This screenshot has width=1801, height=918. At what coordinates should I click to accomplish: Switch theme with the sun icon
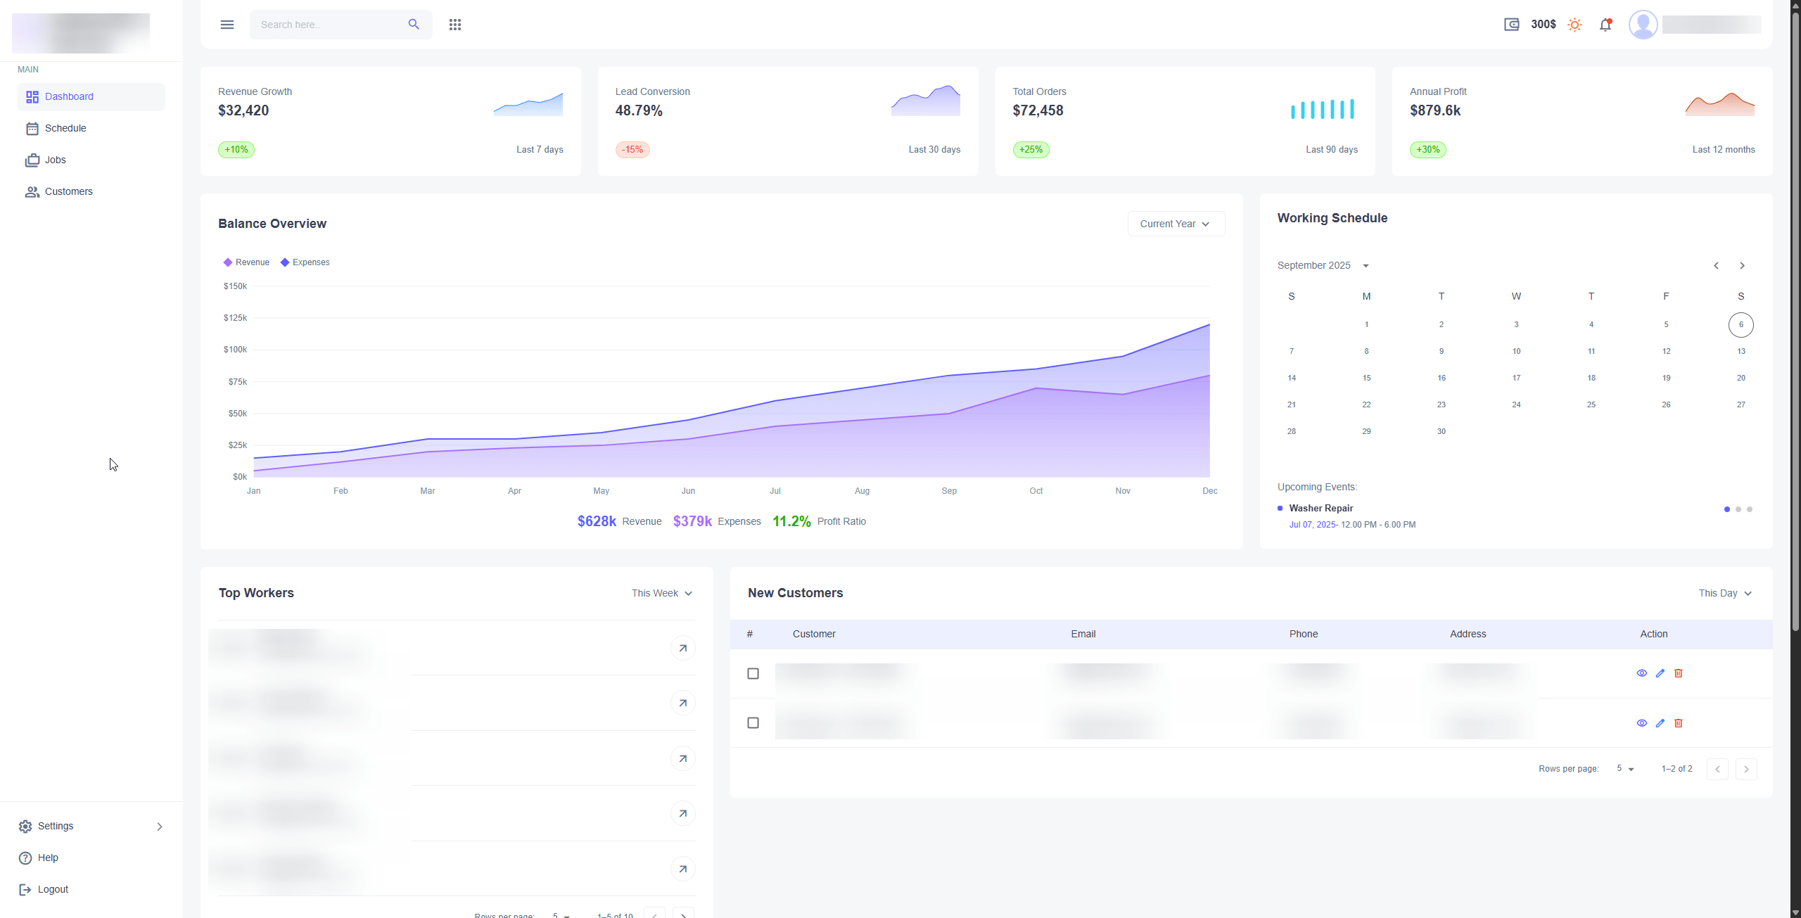click(1574, 25)
